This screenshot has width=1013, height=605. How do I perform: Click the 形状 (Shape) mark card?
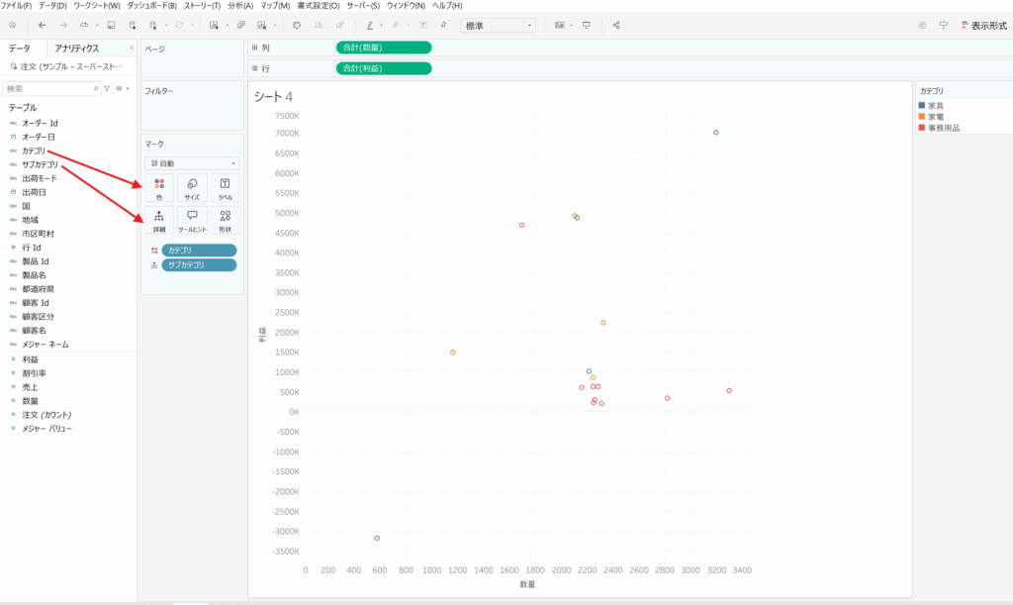click(x=225, y=220)
